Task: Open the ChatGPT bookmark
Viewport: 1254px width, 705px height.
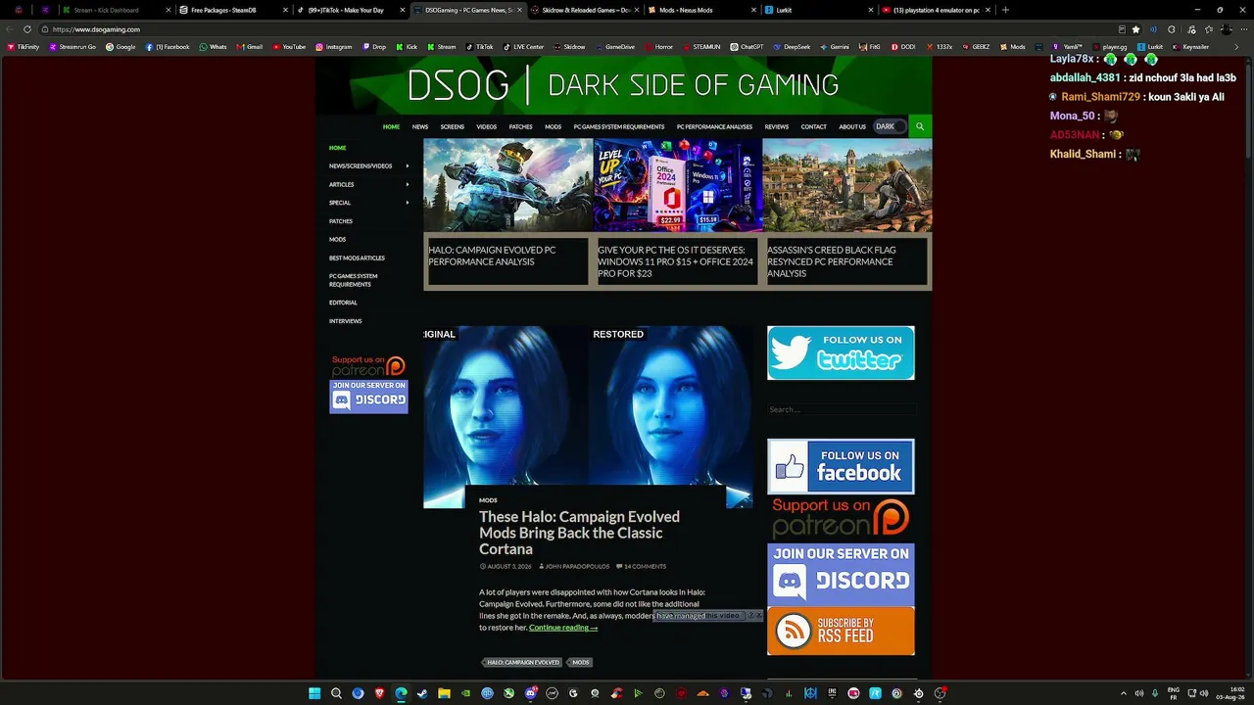Action: pyautogui.click(x=747, y=47)
